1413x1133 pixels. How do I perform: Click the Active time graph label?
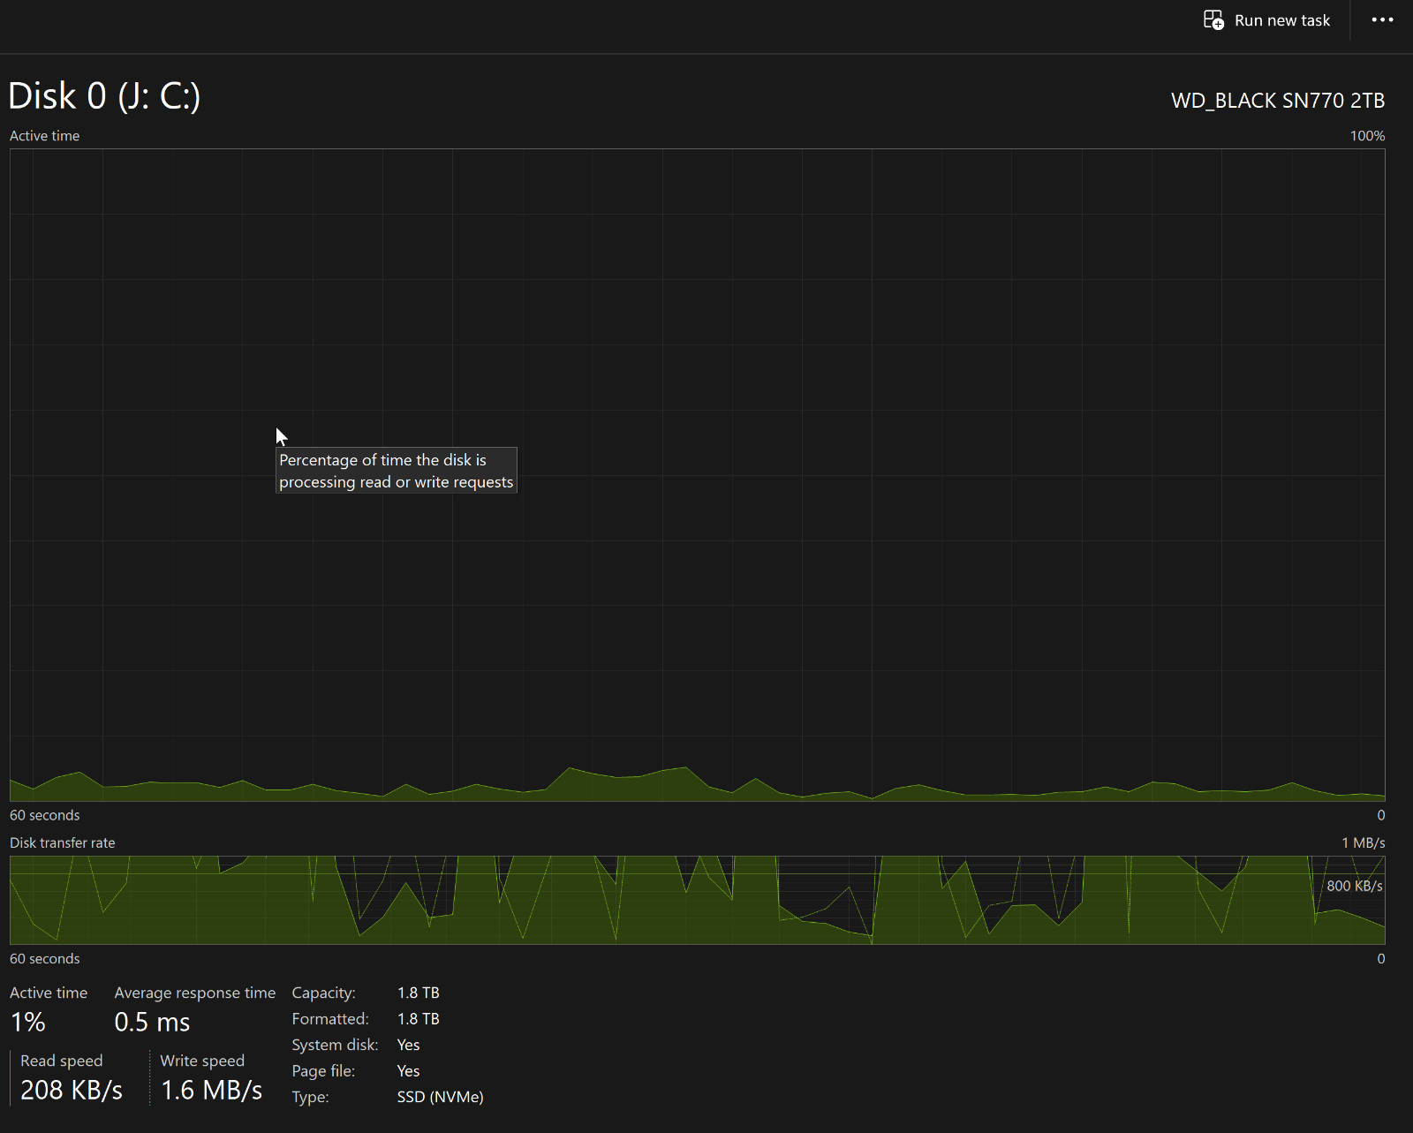click(44, 136)
